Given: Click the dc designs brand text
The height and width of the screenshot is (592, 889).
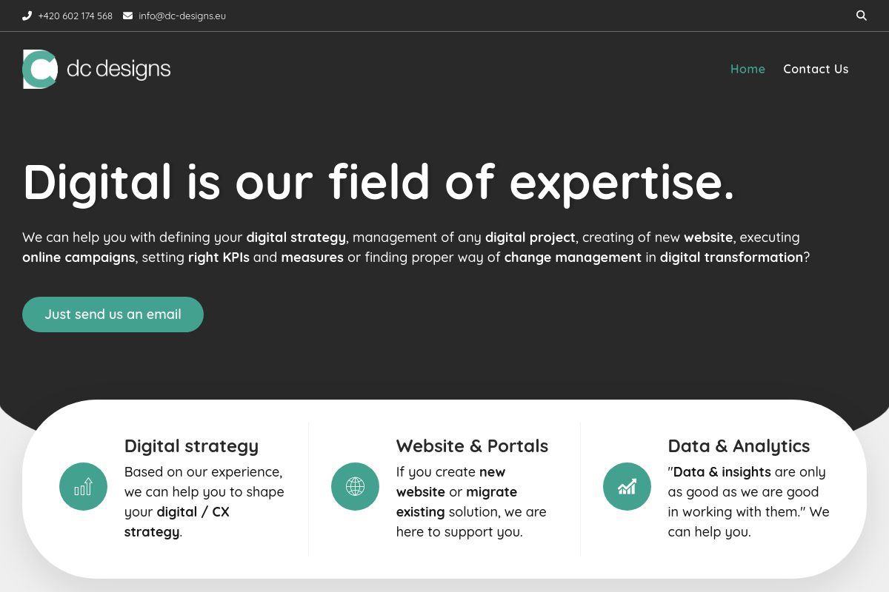Looking at the screenshot, I should point(119,70).
